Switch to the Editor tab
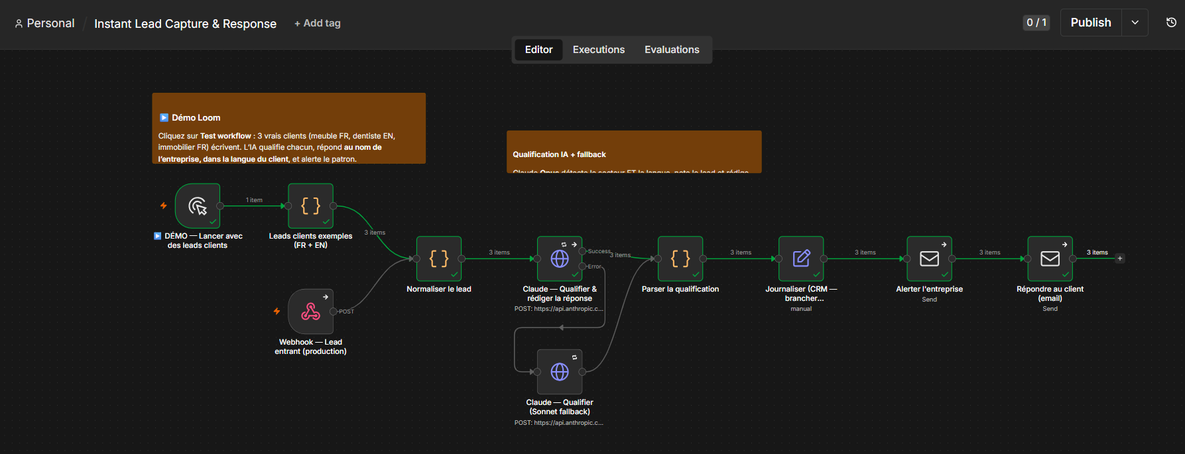The height and width of the screenshot is (454, 1185). pos(538,50)
